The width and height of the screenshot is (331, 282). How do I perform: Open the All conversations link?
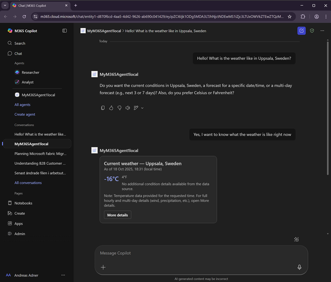point(28,183)
